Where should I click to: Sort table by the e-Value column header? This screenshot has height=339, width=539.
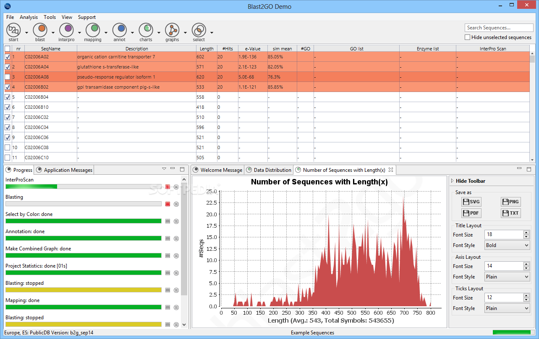[253, 49]
